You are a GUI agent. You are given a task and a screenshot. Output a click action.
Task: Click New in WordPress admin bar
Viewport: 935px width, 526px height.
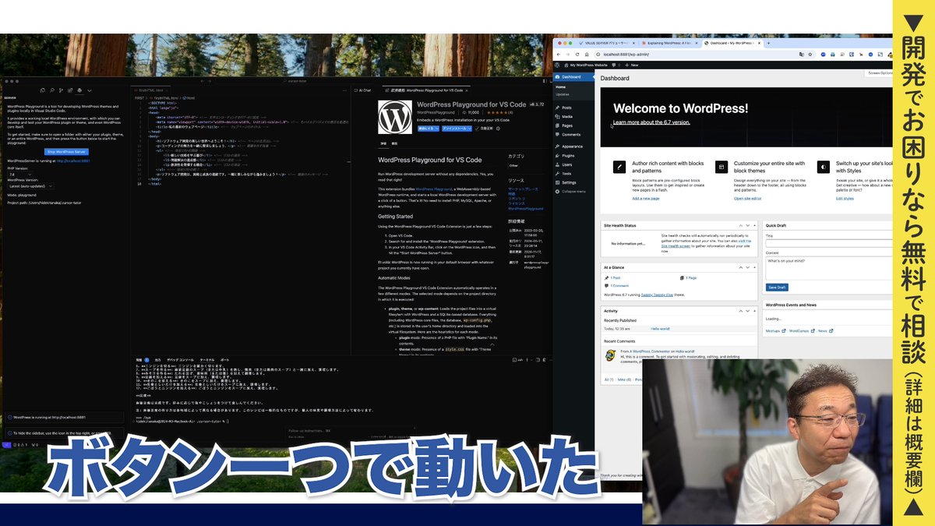[632, 65]
